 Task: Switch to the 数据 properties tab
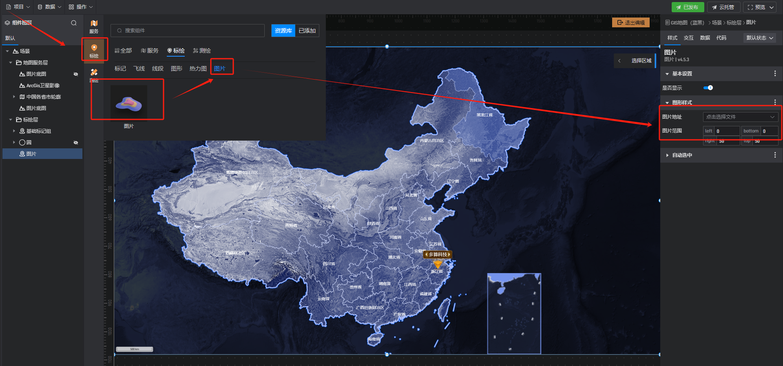click(705, 37)
